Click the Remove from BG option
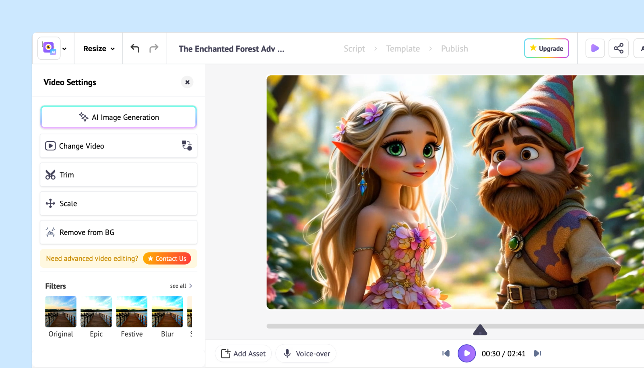Image resolution: width=644 pixels, height=368 pixels. [118, 232]
